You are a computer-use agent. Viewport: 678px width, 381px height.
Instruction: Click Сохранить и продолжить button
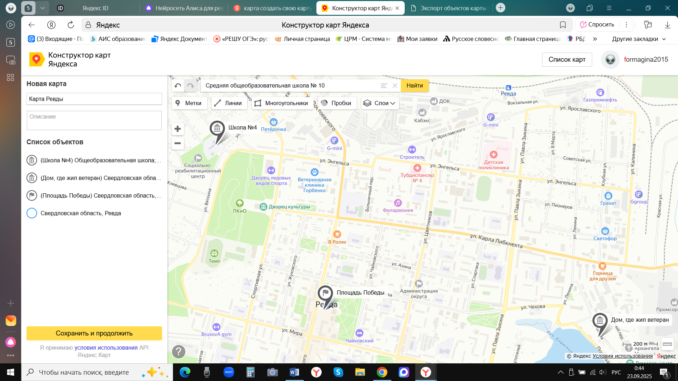point(94,333)
